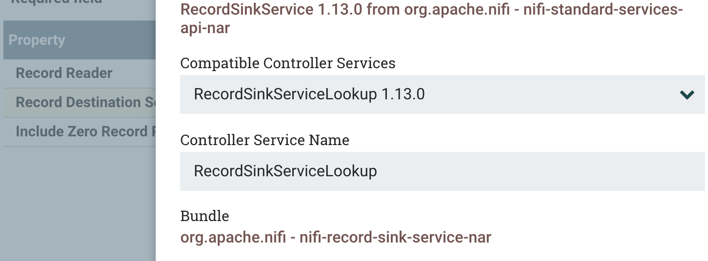Click the Bundle label
The width and height of the screenshot is (708, 261).
(204, 216)
